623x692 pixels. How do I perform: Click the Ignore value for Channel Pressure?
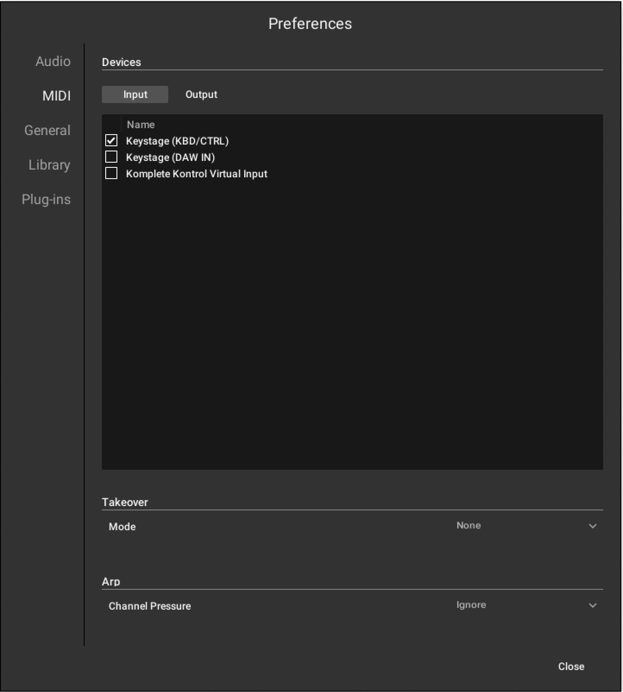[471, 605]
